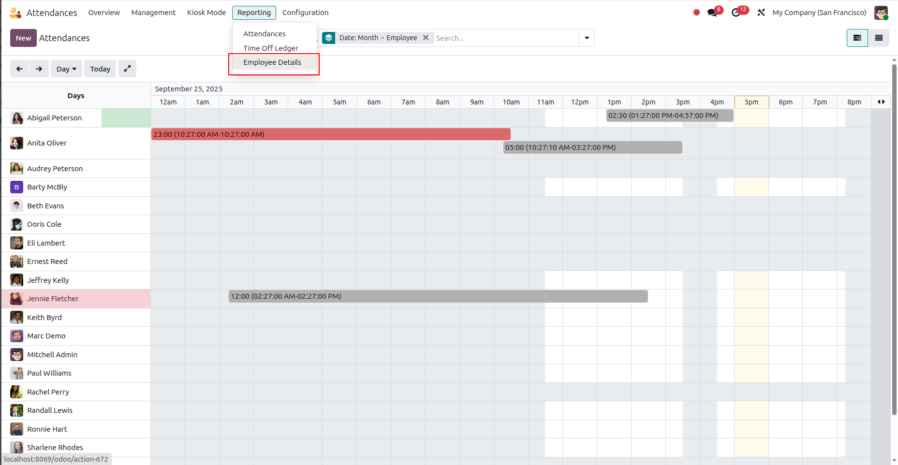Click the next period arrow button
Screen dimensions: 898x465
coord(39,69)
